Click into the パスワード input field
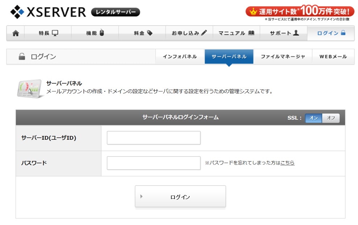 pyautogui.click(x=153, y=163)
